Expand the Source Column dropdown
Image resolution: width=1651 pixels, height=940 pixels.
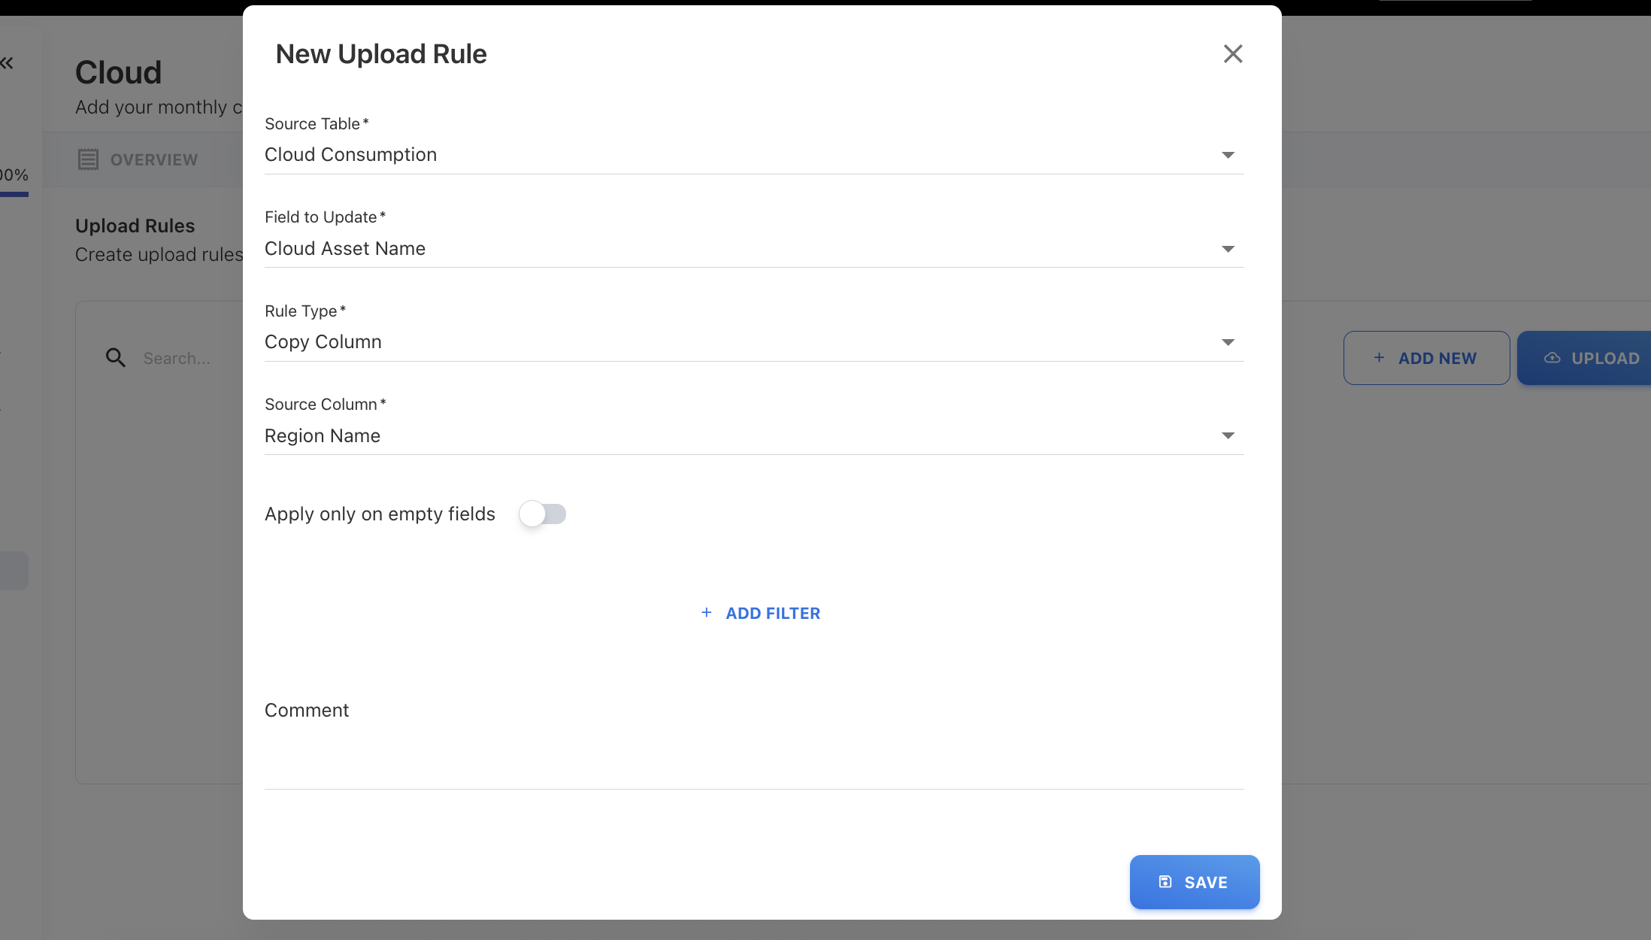click(1227, 436)
